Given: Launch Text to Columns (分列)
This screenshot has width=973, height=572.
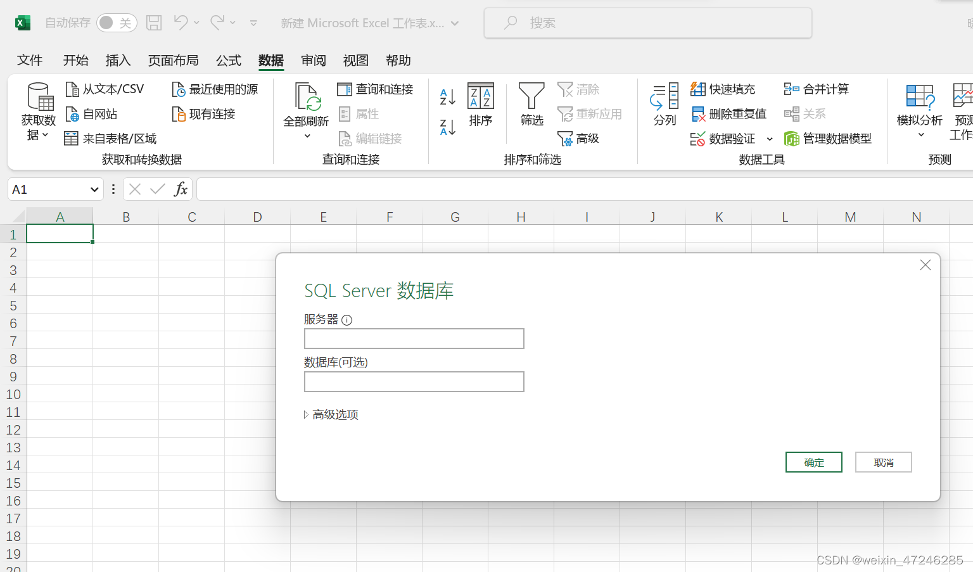Looking at the screenshot, I should tap(665, 105).
